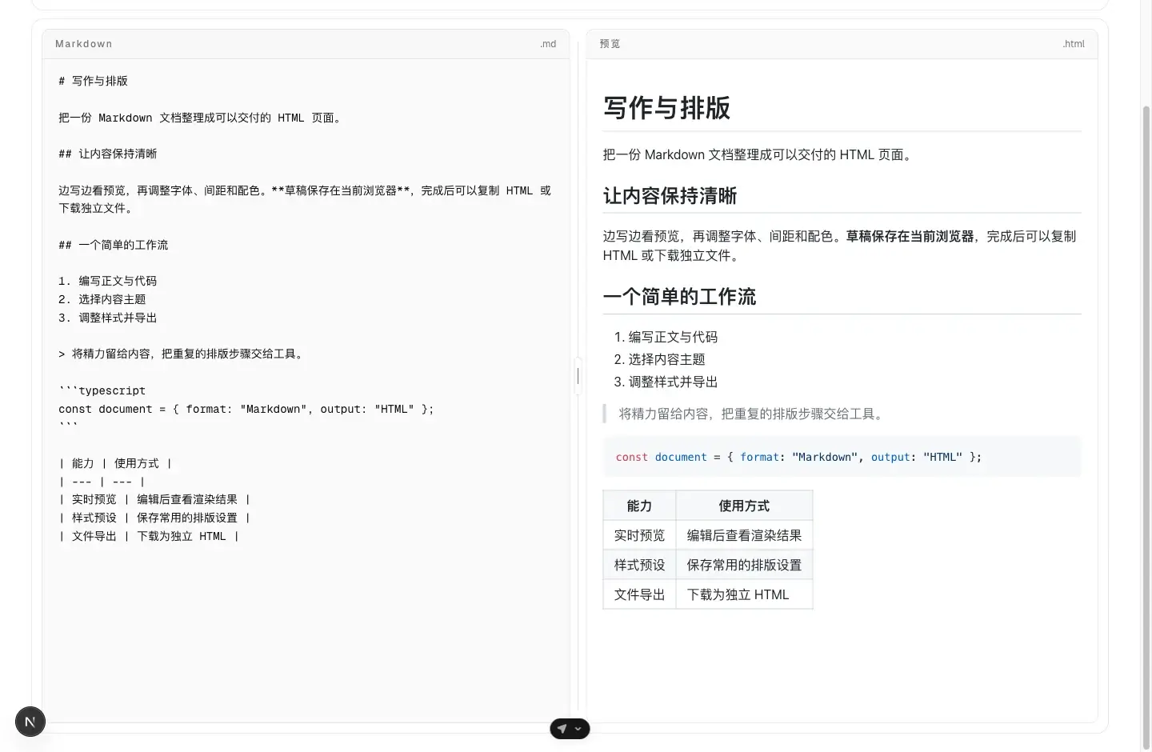Image resolution: width=1152 pixels, height=752 pixels.
Task: Click '| 样式预设 |' table row in editor
Action: point(154,518)
